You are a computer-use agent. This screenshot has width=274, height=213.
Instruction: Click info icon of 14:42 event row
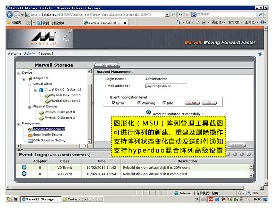point(24,167)
